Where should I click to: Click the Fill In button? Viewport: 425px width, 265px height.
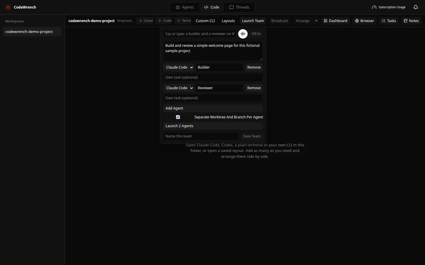(256, 34)
